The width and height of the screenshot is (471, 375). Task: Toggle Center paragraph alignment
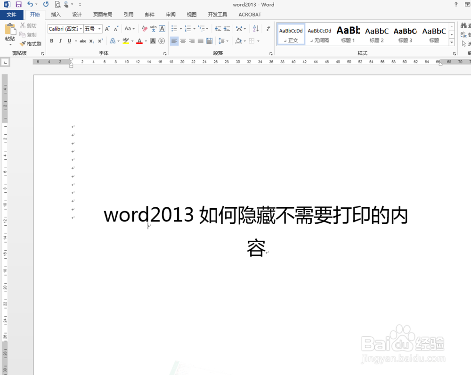[x=183, y=41]
